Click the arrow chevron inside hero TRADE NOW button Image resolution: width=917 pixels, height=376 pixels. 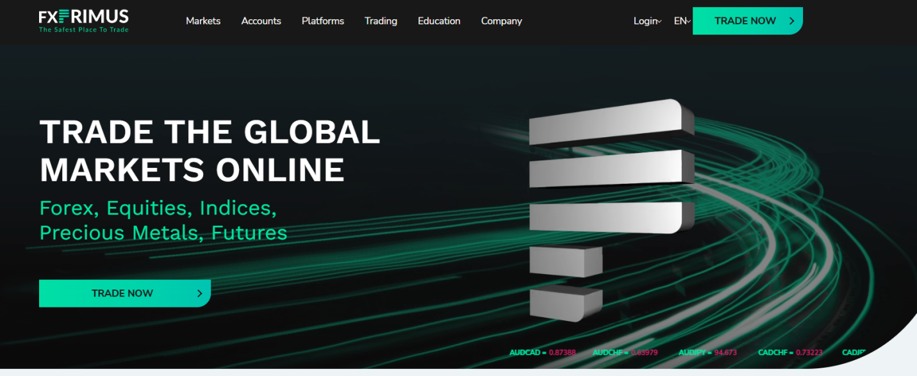coord(199,293)
